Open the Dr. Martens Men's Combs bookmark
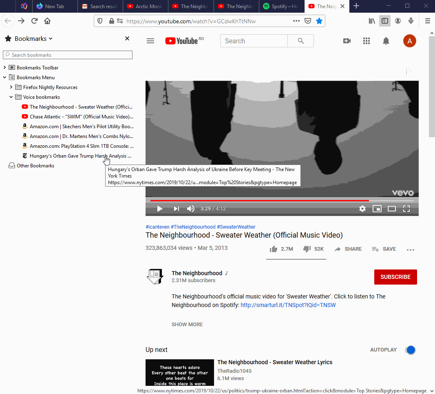Screen dimensions: 435x394 click(78, 136)
